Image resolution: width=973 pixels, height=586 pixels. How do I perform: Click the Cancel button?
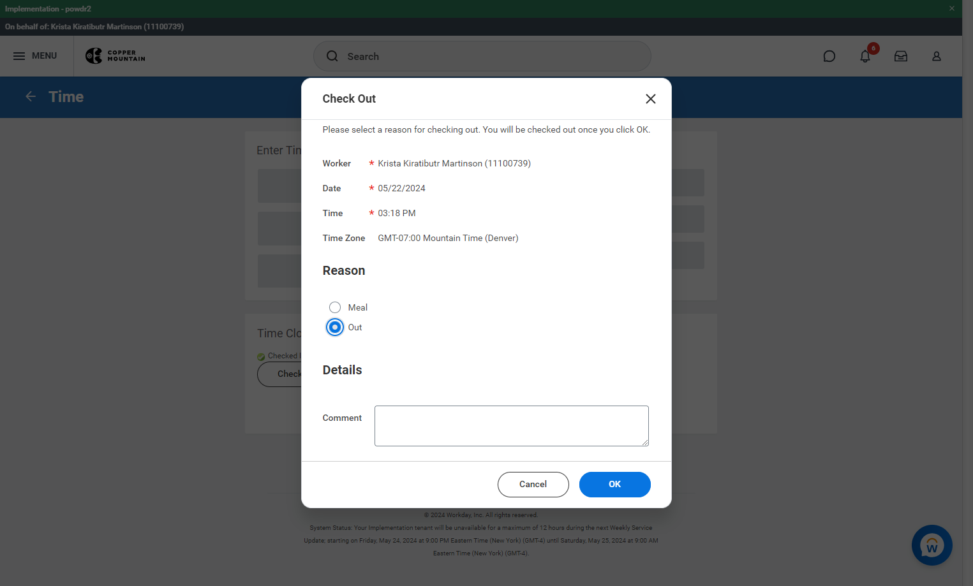tap(533, 485)
